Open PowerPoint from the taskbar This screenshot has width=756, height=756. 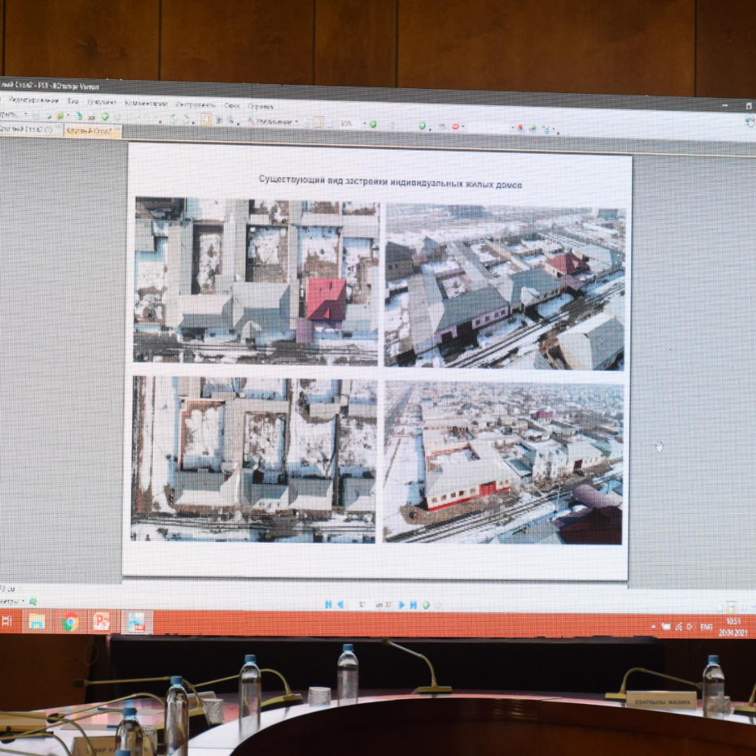(x=101, y=623)
